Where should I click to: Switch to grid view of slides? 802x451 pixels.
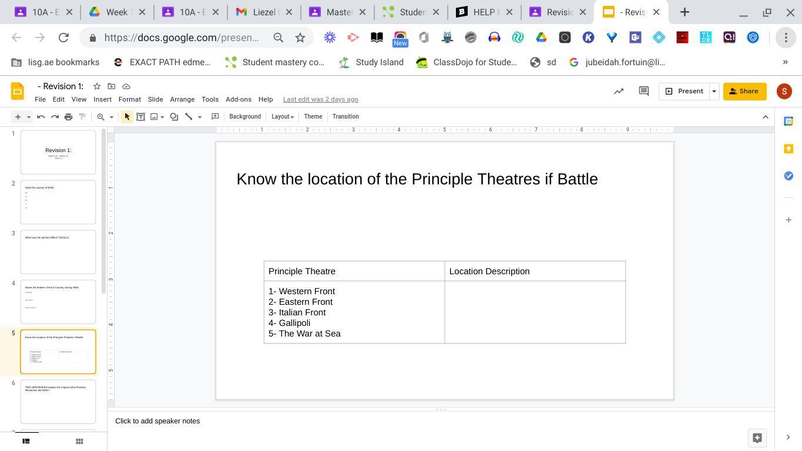click(x=79, y=442)
